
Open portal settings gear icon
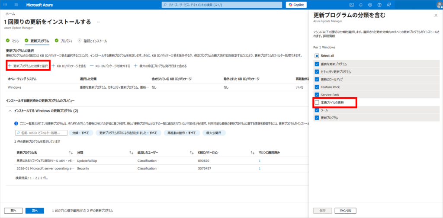pyautogui.click(x=370, y=5)
